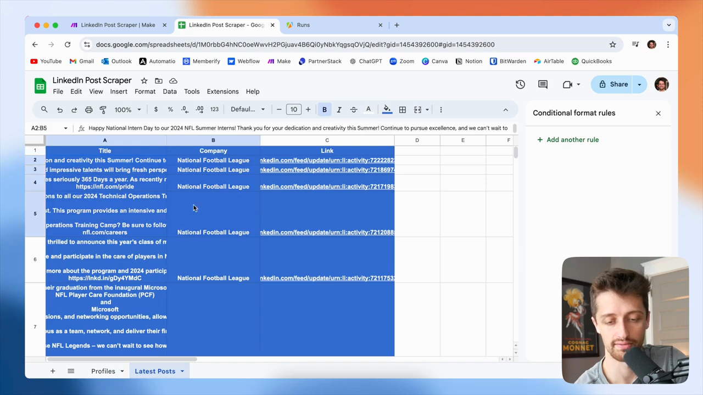Screen dimensions: 703x395
Task: Bookmark this page with star icon
Action: pos(612,44)
